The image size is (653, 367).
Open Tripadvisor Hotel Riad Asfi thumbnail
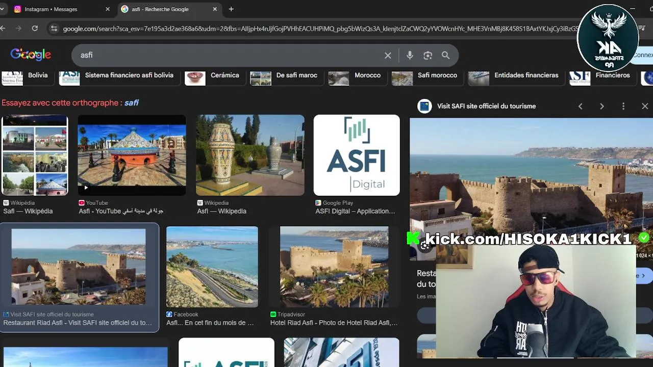pos(334,267)
